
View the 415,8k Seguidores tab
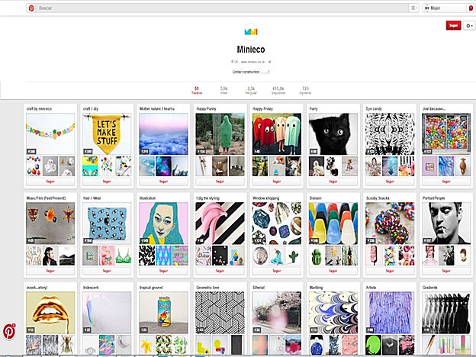click(x=278, y=90)
